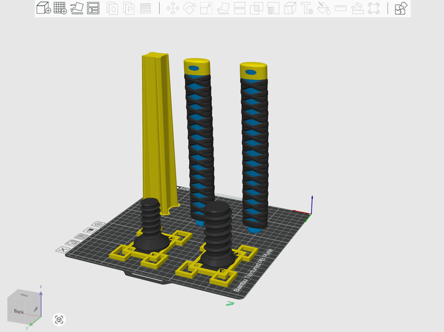Select the Move tool in toolbar

coord(173,8)
